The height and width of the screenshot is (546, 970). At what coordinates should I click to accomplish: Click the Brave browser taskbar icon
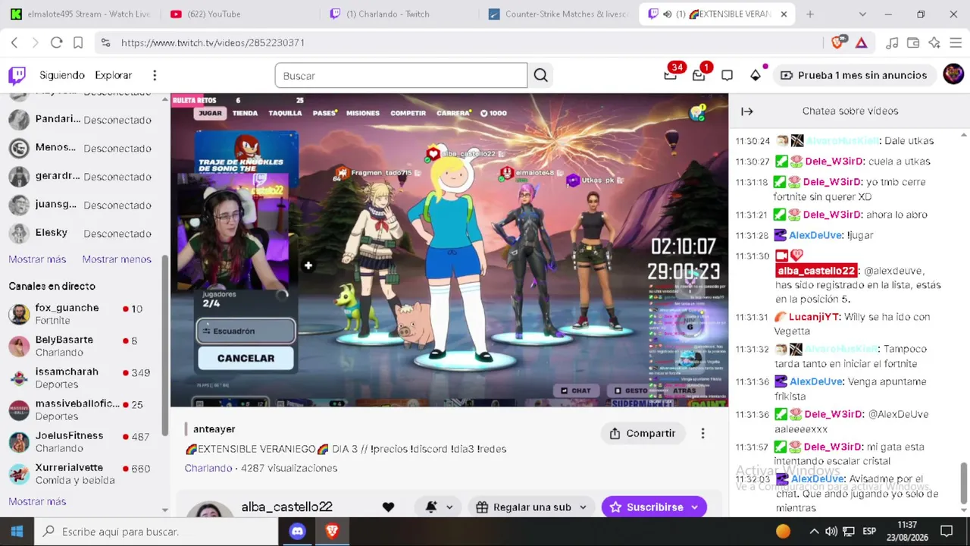point(332,532)
